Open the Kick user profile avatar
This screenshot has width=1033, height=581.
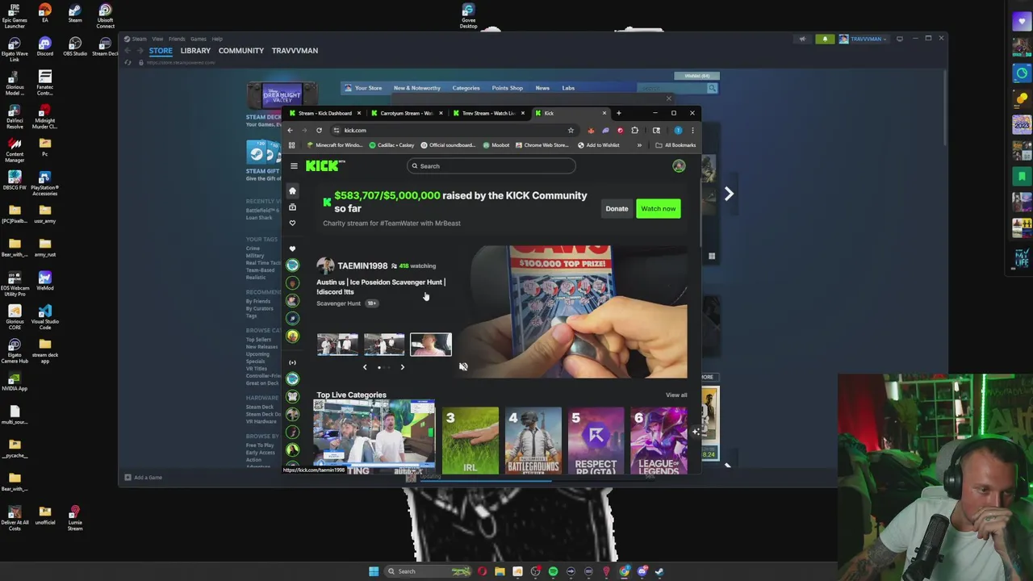[679, 165]
